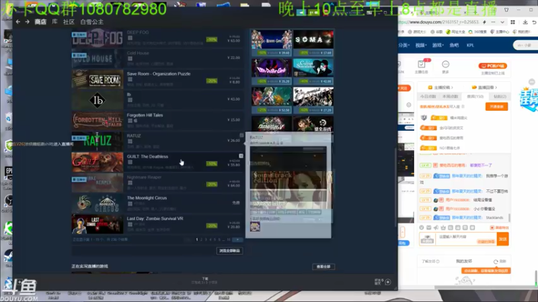The width and height of the screenshot is (538, 302).
Task: Open the 社区 community tab in Steam
Action: (x=69, y=22)
